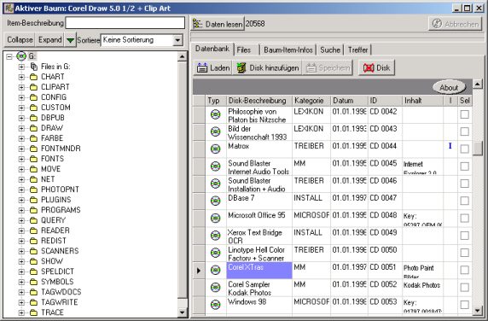
Task: Click the CD icon in the Corel XTras row
Action: tap(215, 270)
